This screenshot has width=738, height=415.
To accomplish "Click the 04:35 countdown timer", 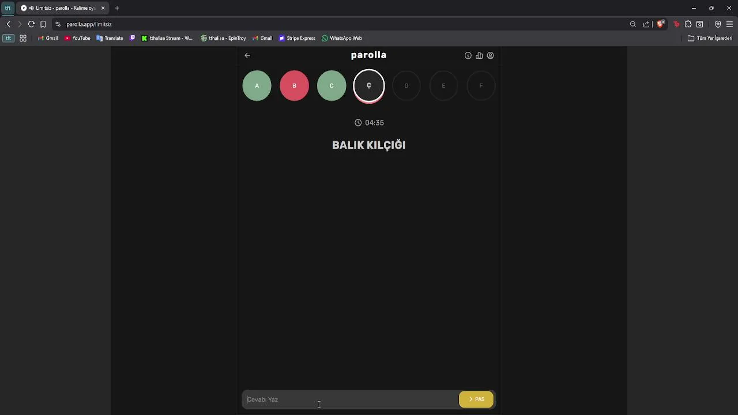I will [369, 123].
